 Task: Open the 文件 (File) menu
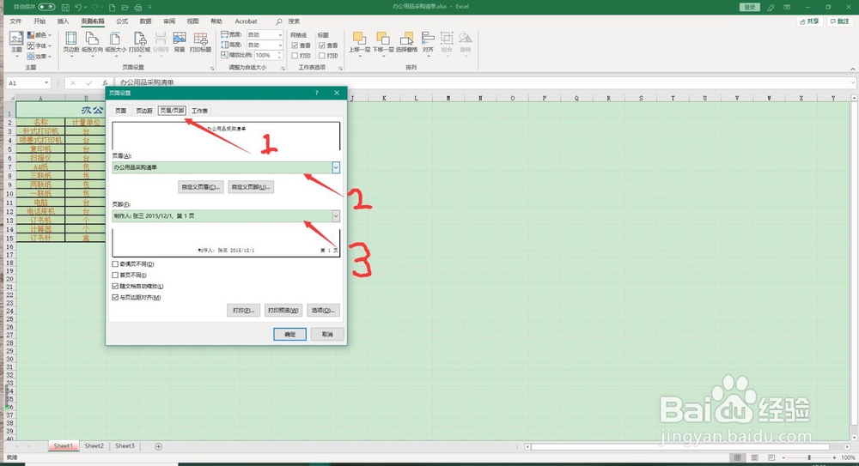pos(15,21)
